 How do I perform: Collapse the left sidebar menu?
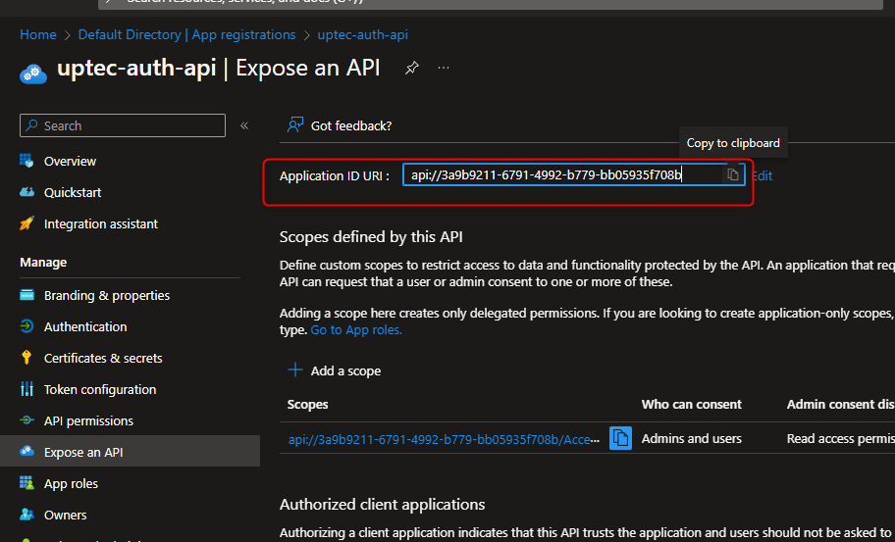244,125
